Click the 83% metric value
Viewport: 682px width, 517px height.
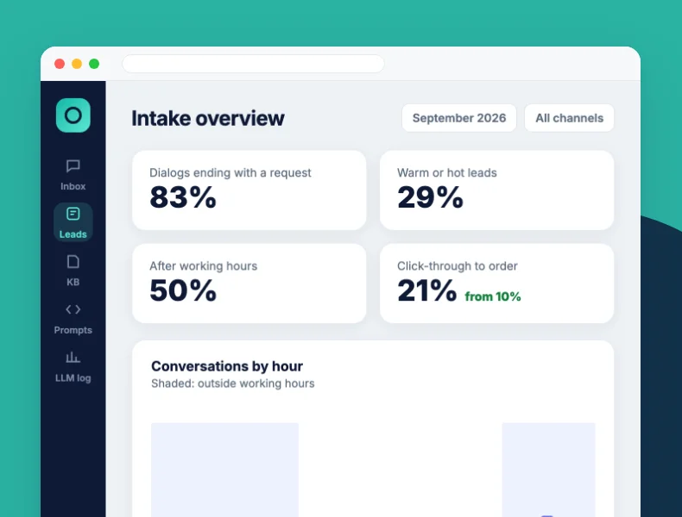click(183, 197)
